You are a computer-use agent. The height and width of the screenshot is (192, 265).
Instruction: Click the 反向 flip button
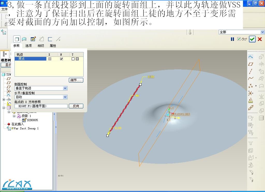pos(76,106)
